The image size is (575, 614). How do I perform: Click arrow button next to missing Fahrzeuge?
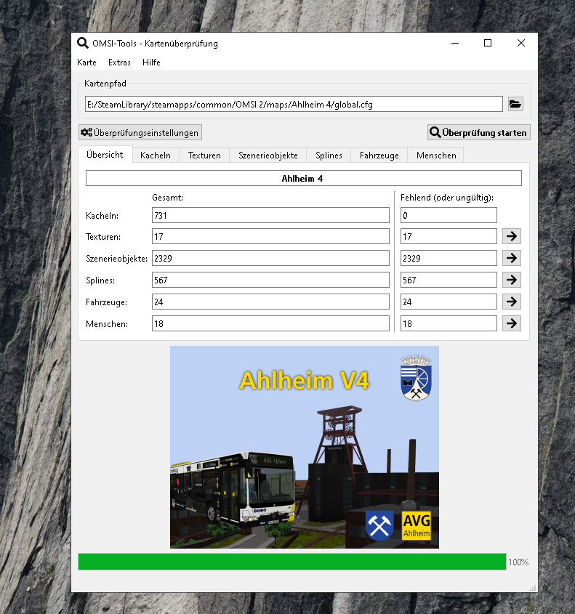pos(512,302)
